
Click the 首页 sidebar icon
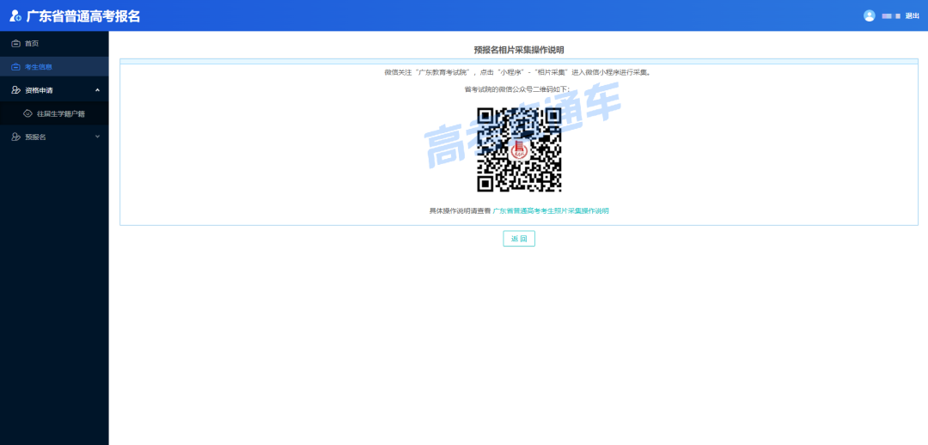[x=16, y=43]
